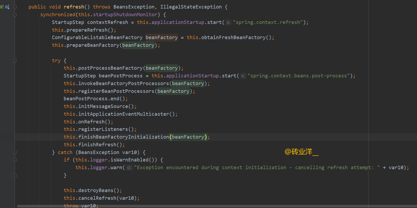The width and height of the screenshot is (417, 208).
Task: Collapse the refresh() method fold marker
Action: tap(15, 7)
